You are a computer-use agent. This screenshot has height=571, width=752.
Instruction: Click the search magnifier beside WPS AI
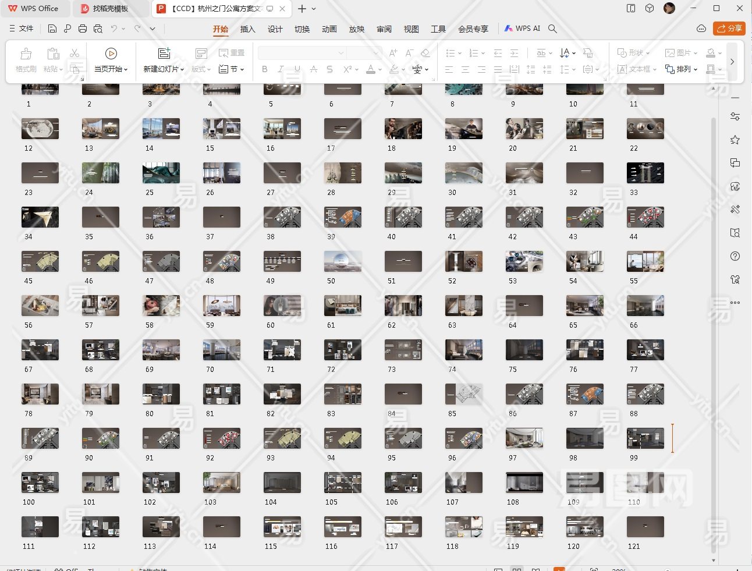pos(553,29)
